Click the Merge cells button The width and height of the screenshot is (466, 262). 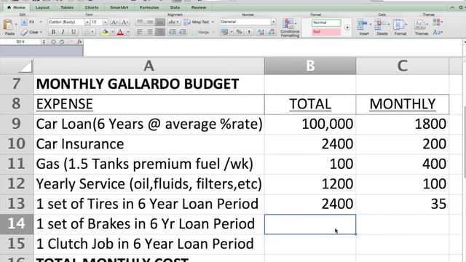click(200, 32)
